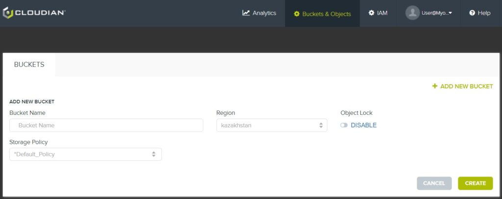Screen dimensions: 502x199
Task: Open the IAM menu item
Action: point(378,13)
